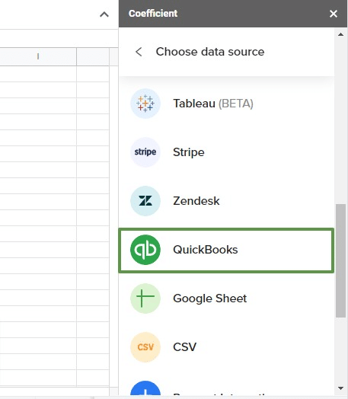The height and width of the screenshot is (399, 348).
Task: Choose the Zendesk data source label
Action: (x=196, y=201)
